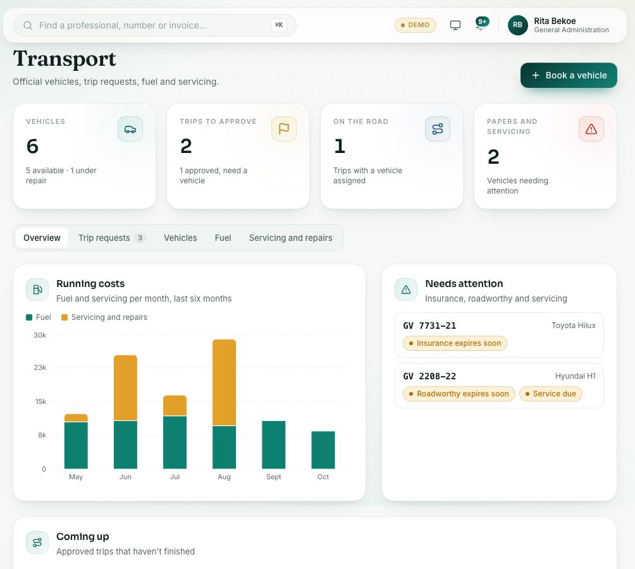Click the Fuel legend green swatch

[29, 317]
